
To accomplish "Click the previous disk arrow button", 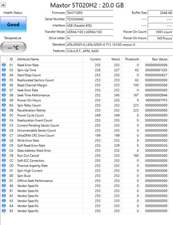I will [3, 5].
